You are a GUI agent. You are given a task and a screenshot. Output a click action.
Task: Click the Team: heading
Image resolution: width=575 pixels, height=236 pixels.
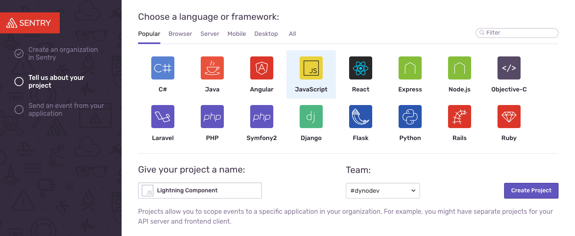pos(358,170)
